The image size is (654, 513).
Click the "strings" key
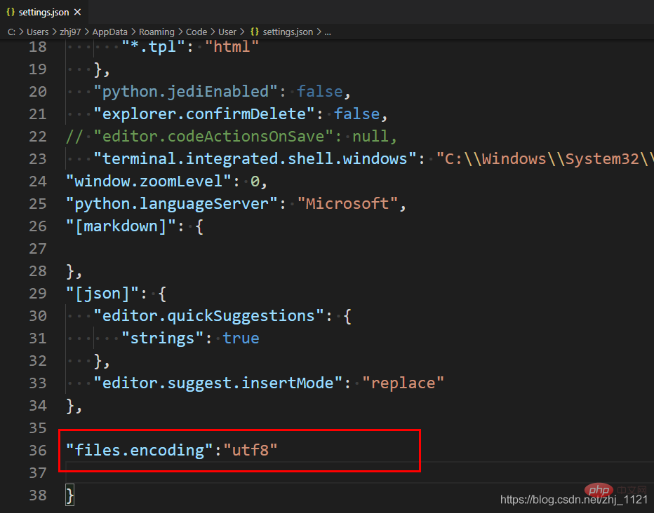[x=163, y=338]
